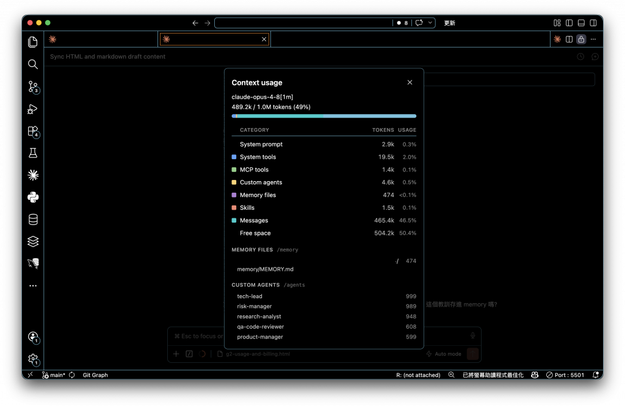Click the orange context usage ring
The height and width of the screenshot is (408, 625).
click(202, 354)
